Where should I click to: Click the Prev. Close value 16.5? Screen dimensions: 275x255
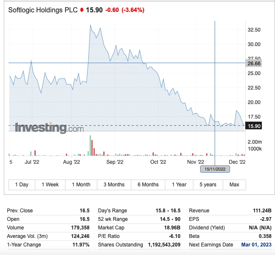tap(85, 211)
